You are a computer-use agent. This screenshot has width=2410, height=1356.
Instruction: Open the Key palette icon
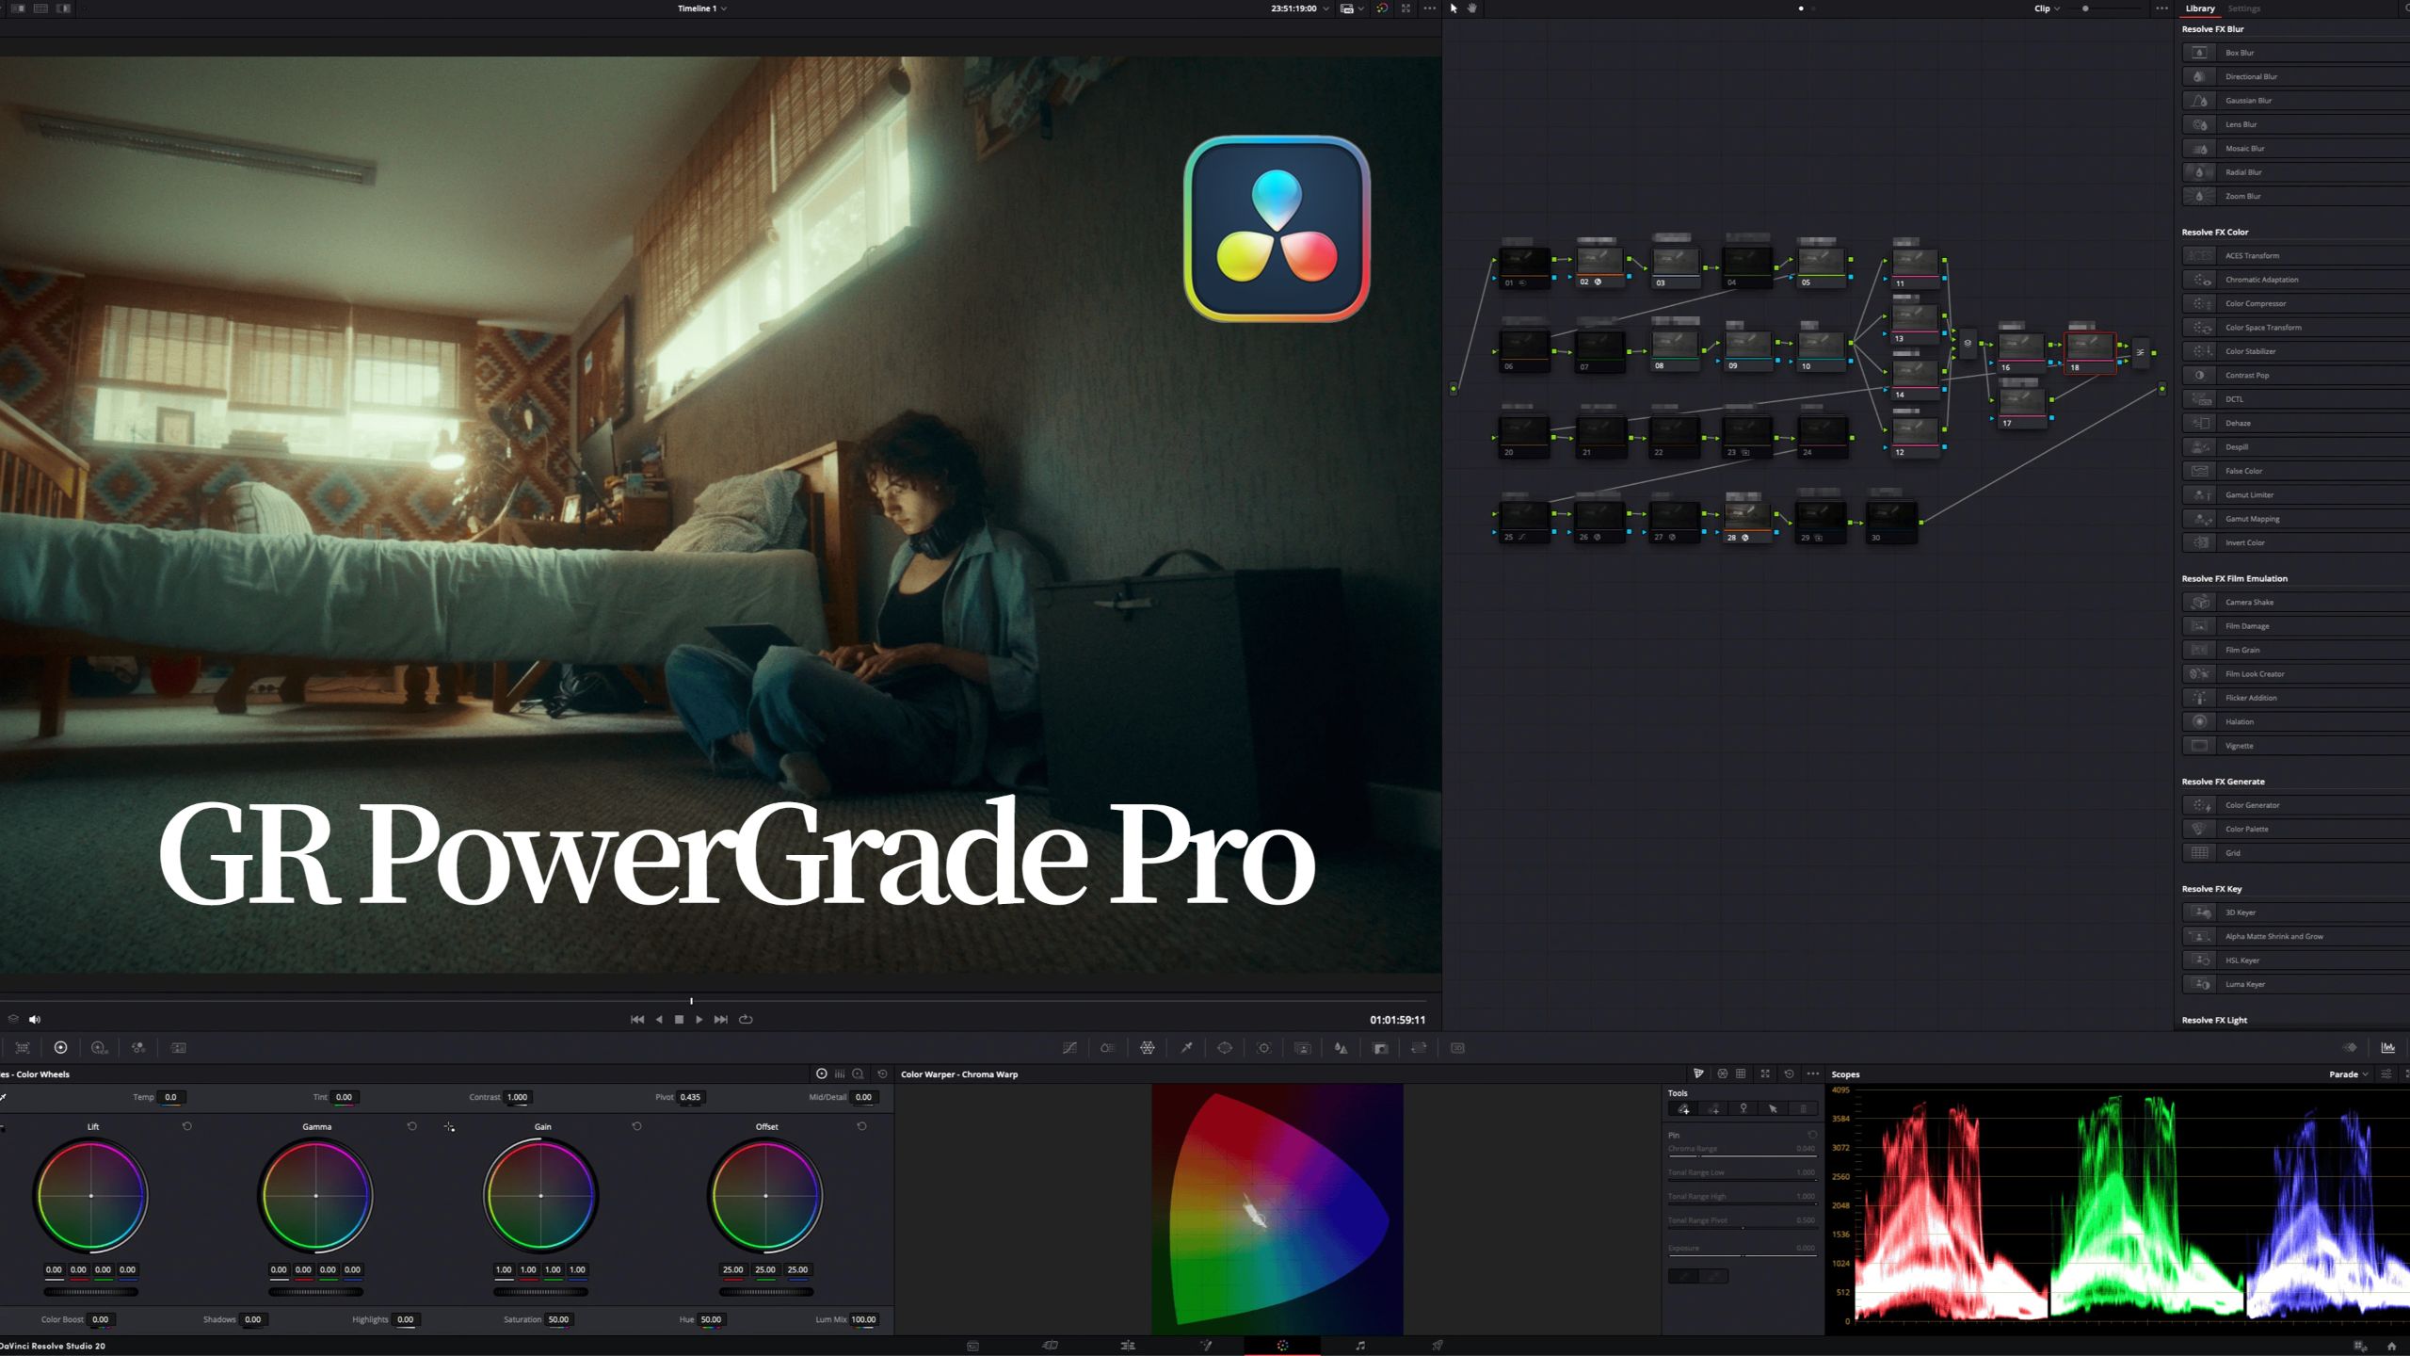pyautogui.click(x=1380, y=1047)
